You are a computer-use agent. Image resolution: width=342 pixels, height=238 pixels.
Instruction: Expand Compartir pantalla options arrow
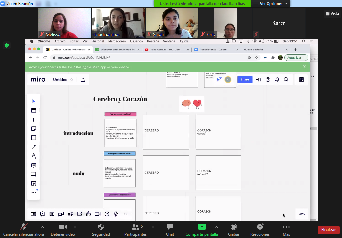[217, 227]
